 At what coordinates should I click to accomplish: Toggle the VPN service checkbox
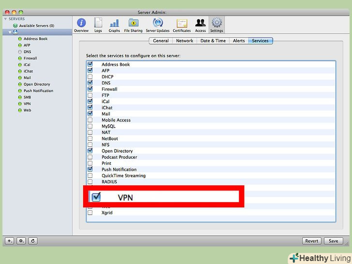pyautogui.click(x=96, y=197)
